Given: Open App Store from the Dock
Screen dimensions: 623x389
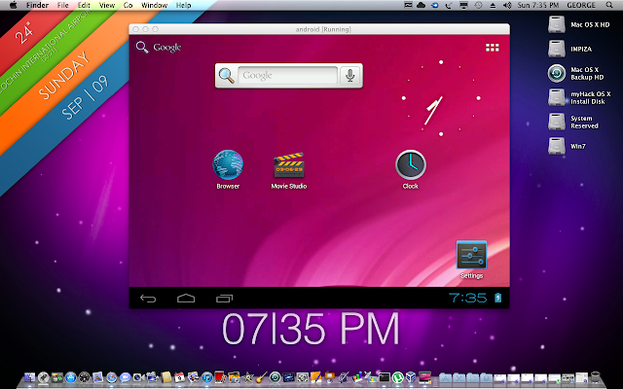Looking at the screenshot, I should point(71,377).
